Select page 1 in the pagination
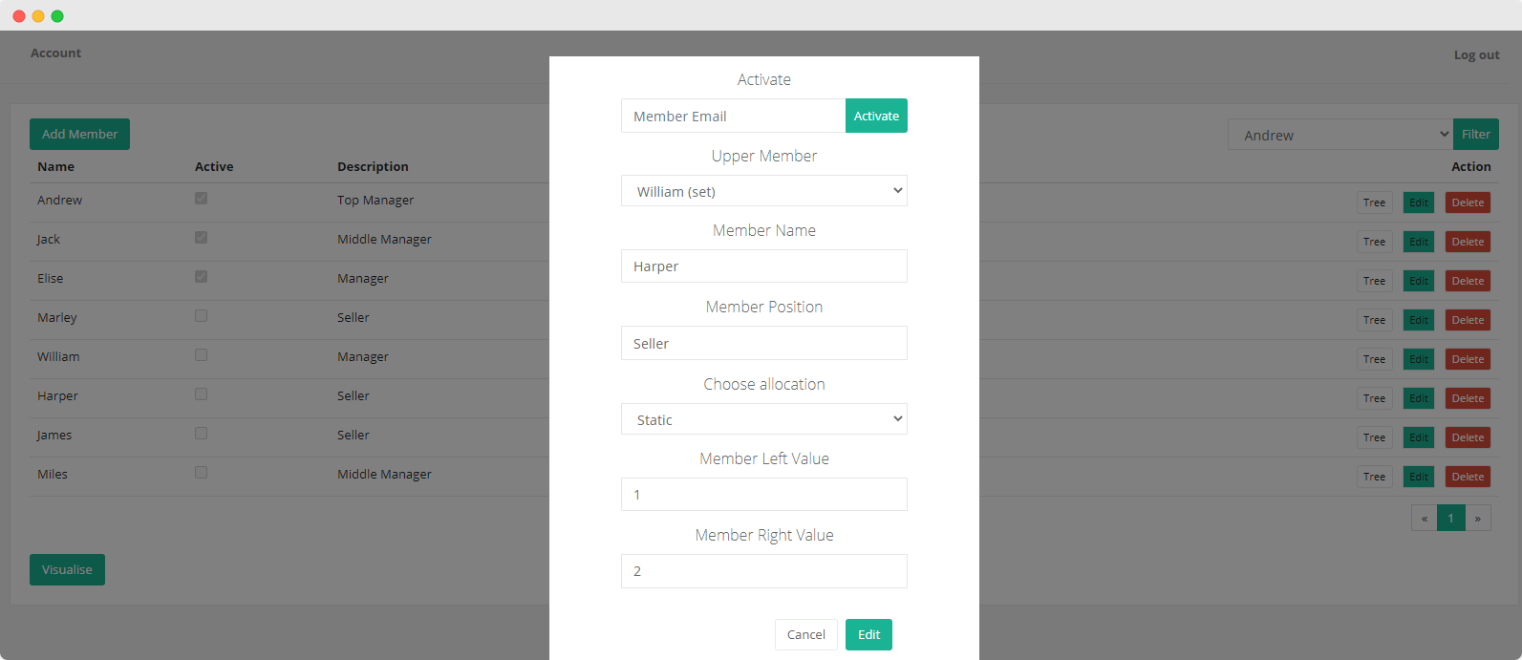 click(x=1450, y=518)
